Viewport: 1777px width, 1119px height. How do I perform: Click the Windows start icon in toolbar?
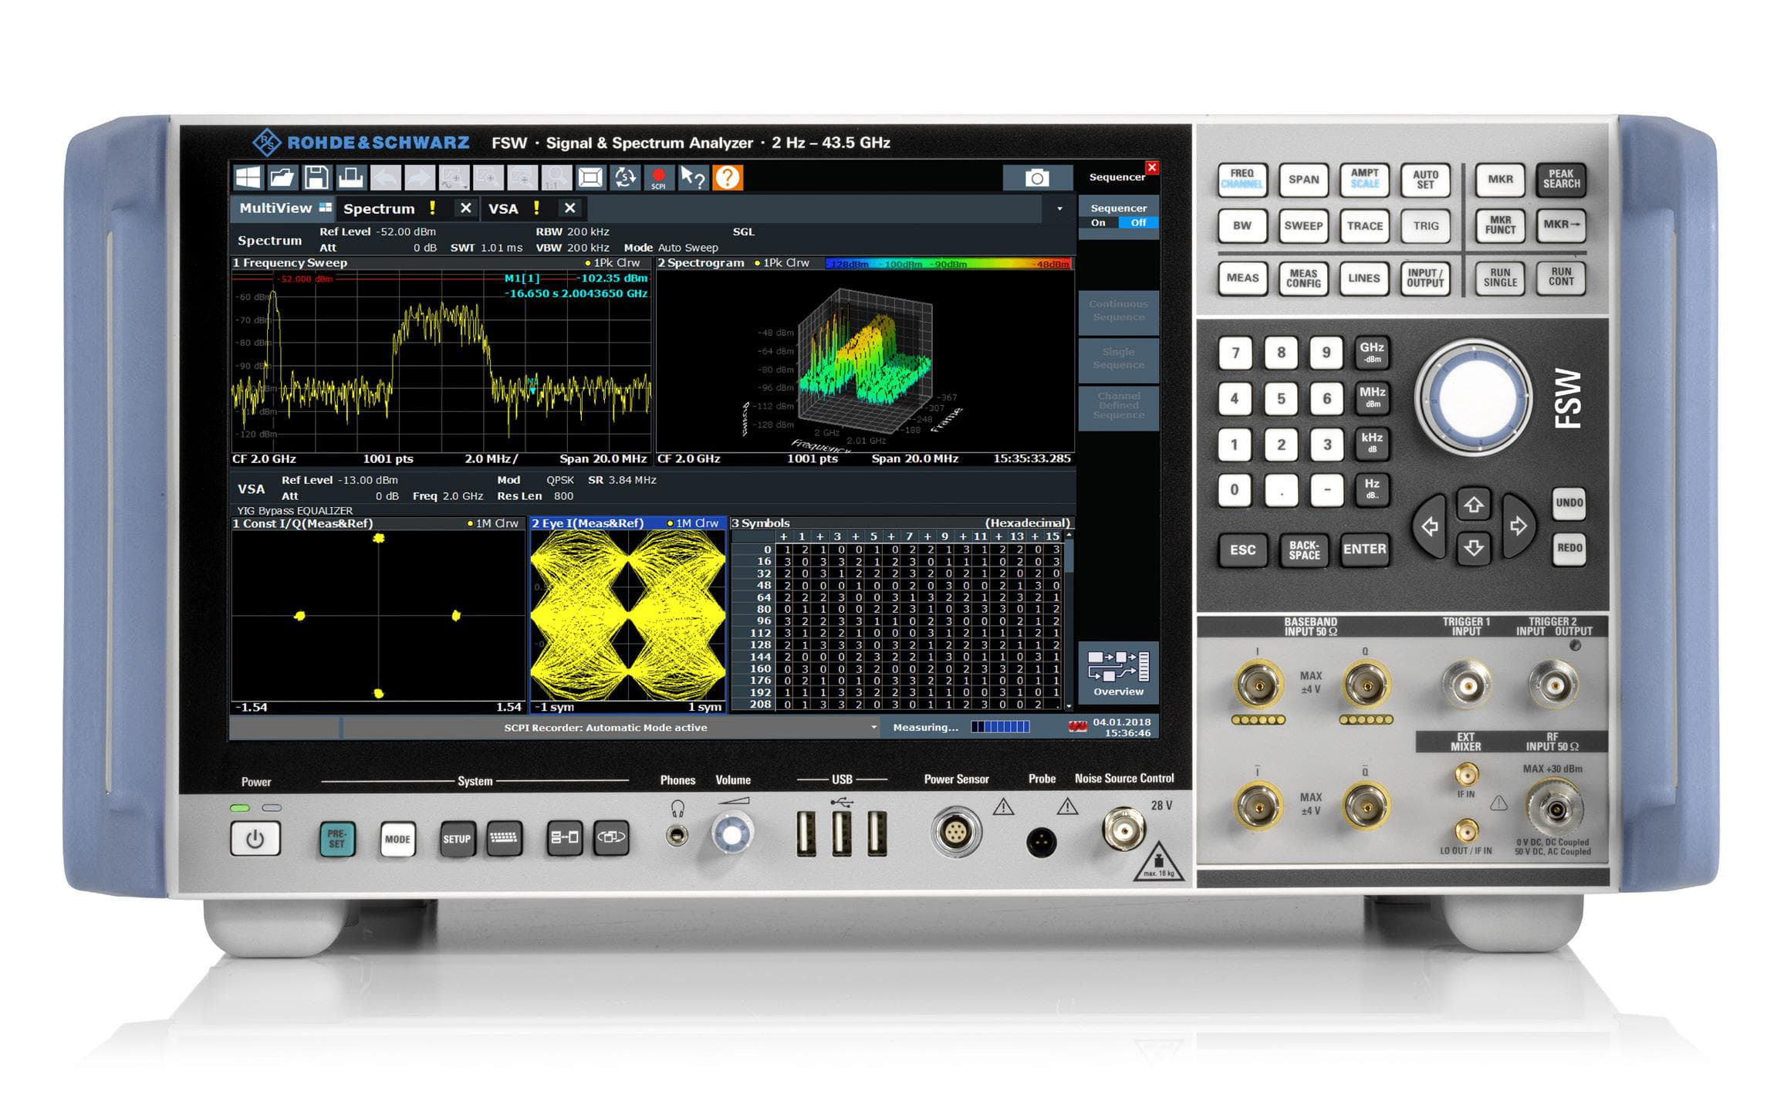pyautogui.click(x=248, y=177)
